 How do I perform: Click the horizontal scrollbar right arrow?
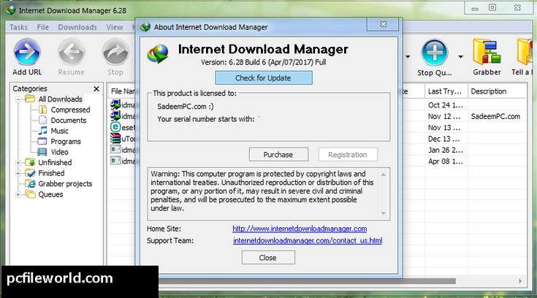pos(520,281)
